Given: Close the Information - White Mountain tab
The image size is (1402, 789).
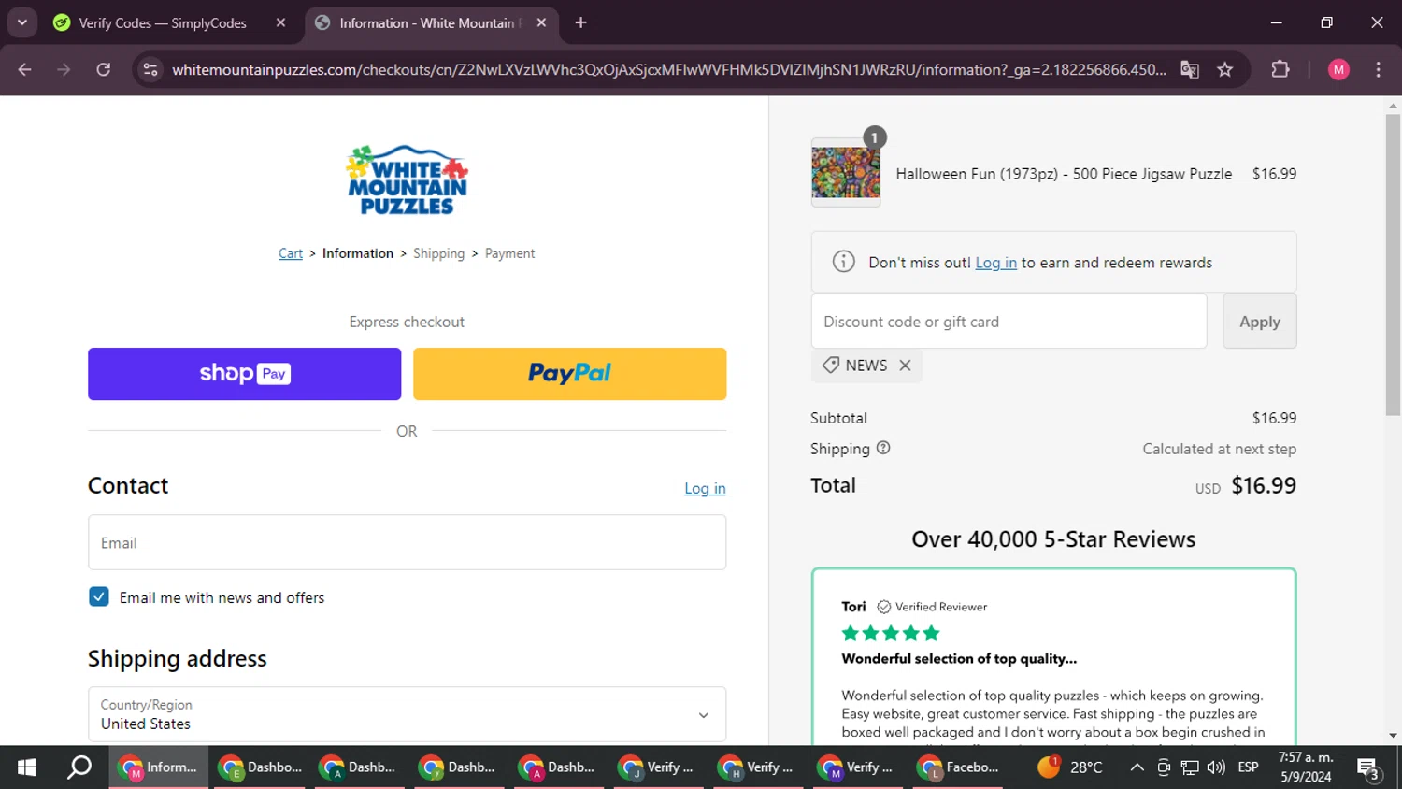Looking at the screenshot, I should (x=541, y=22).
